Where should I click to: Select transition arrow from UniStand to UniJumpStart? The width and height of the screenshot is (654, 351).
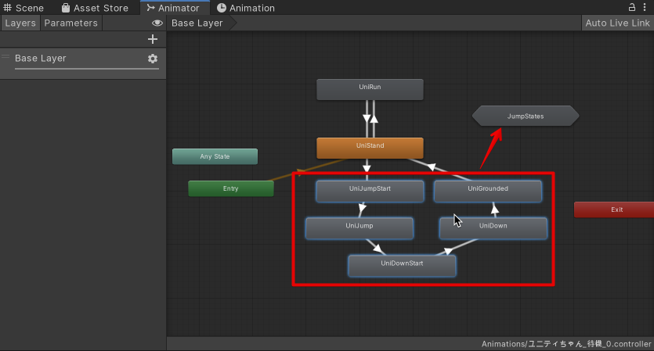(x=367, y=168)
